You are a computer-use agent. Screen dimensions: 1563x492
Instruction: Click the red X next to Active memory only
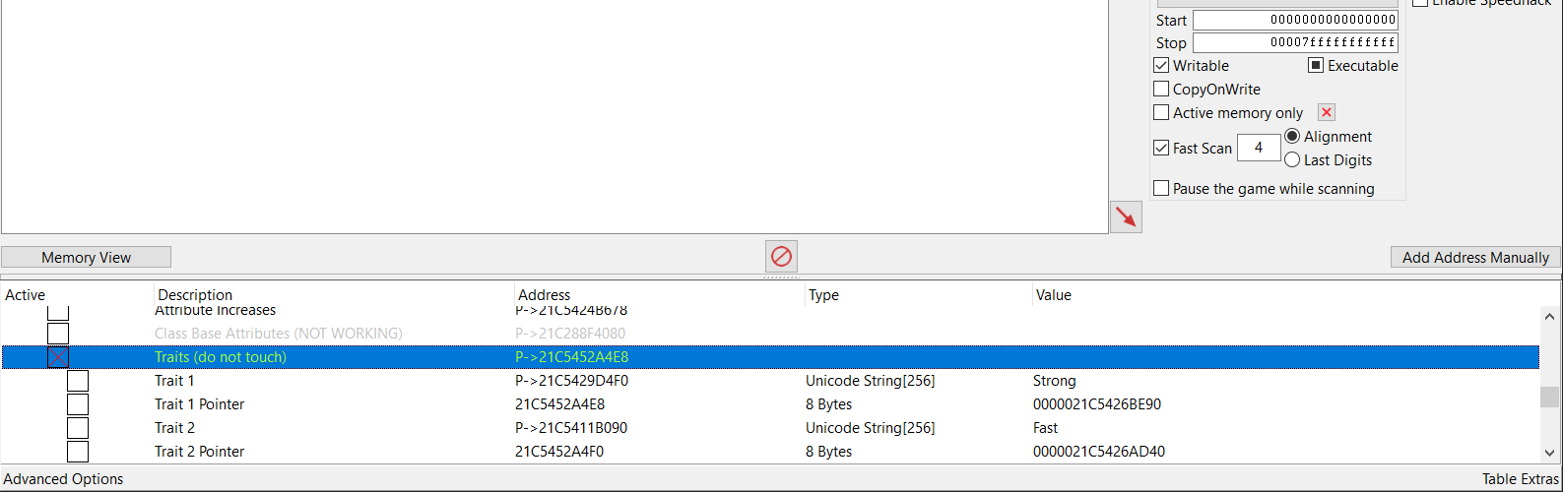1327,112
